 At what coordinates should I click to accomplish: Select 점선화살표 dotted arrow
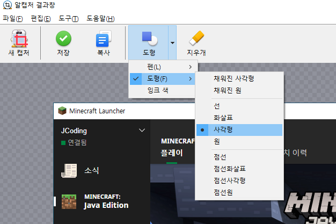pyautogui.click(x=239, y=169)
